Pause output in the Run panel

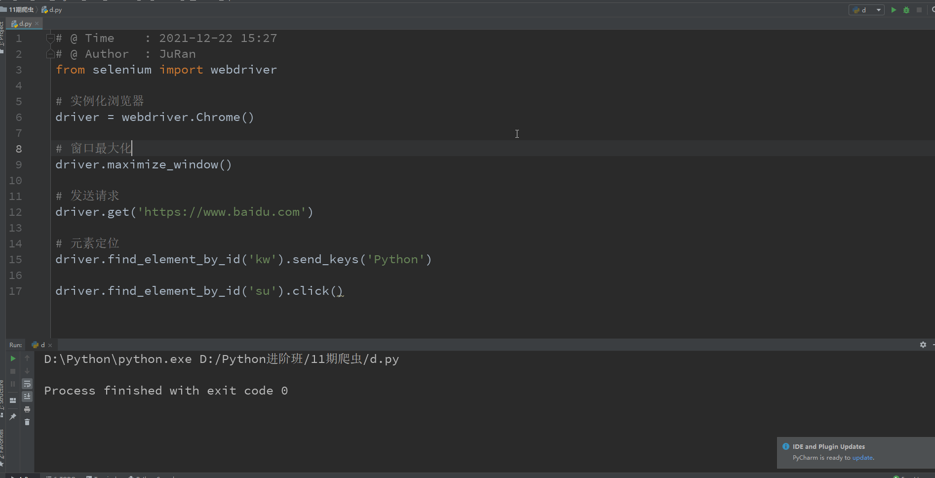13,384
